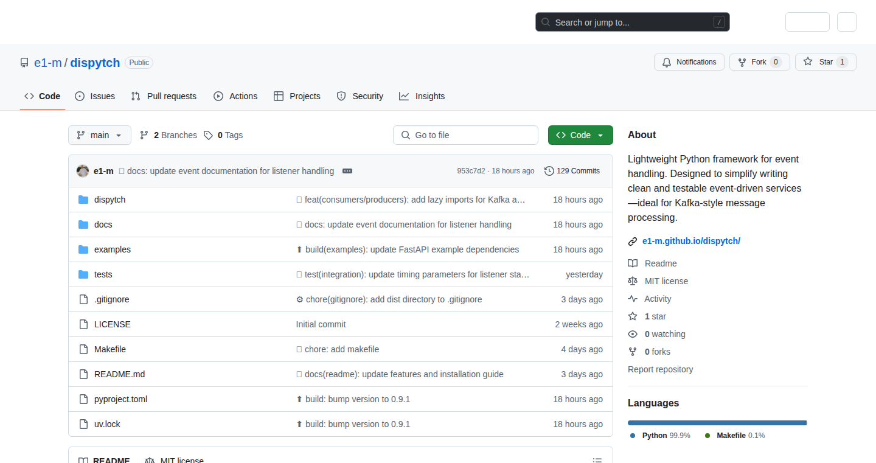Click the book icon beside Readme
This screenshot has width=876, height=463.
click(x=633, y=263)
